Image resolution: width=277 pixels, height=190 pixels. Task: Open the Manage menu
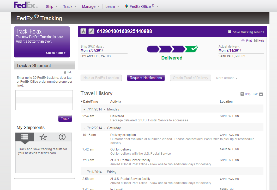pyautogui.click(x=89, y=6)
